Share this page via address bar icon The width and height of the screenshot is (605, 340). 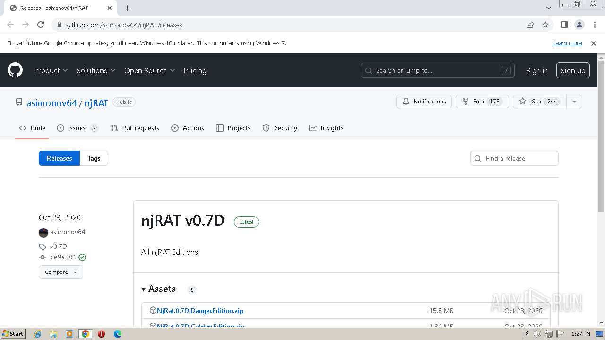(530, 25)
